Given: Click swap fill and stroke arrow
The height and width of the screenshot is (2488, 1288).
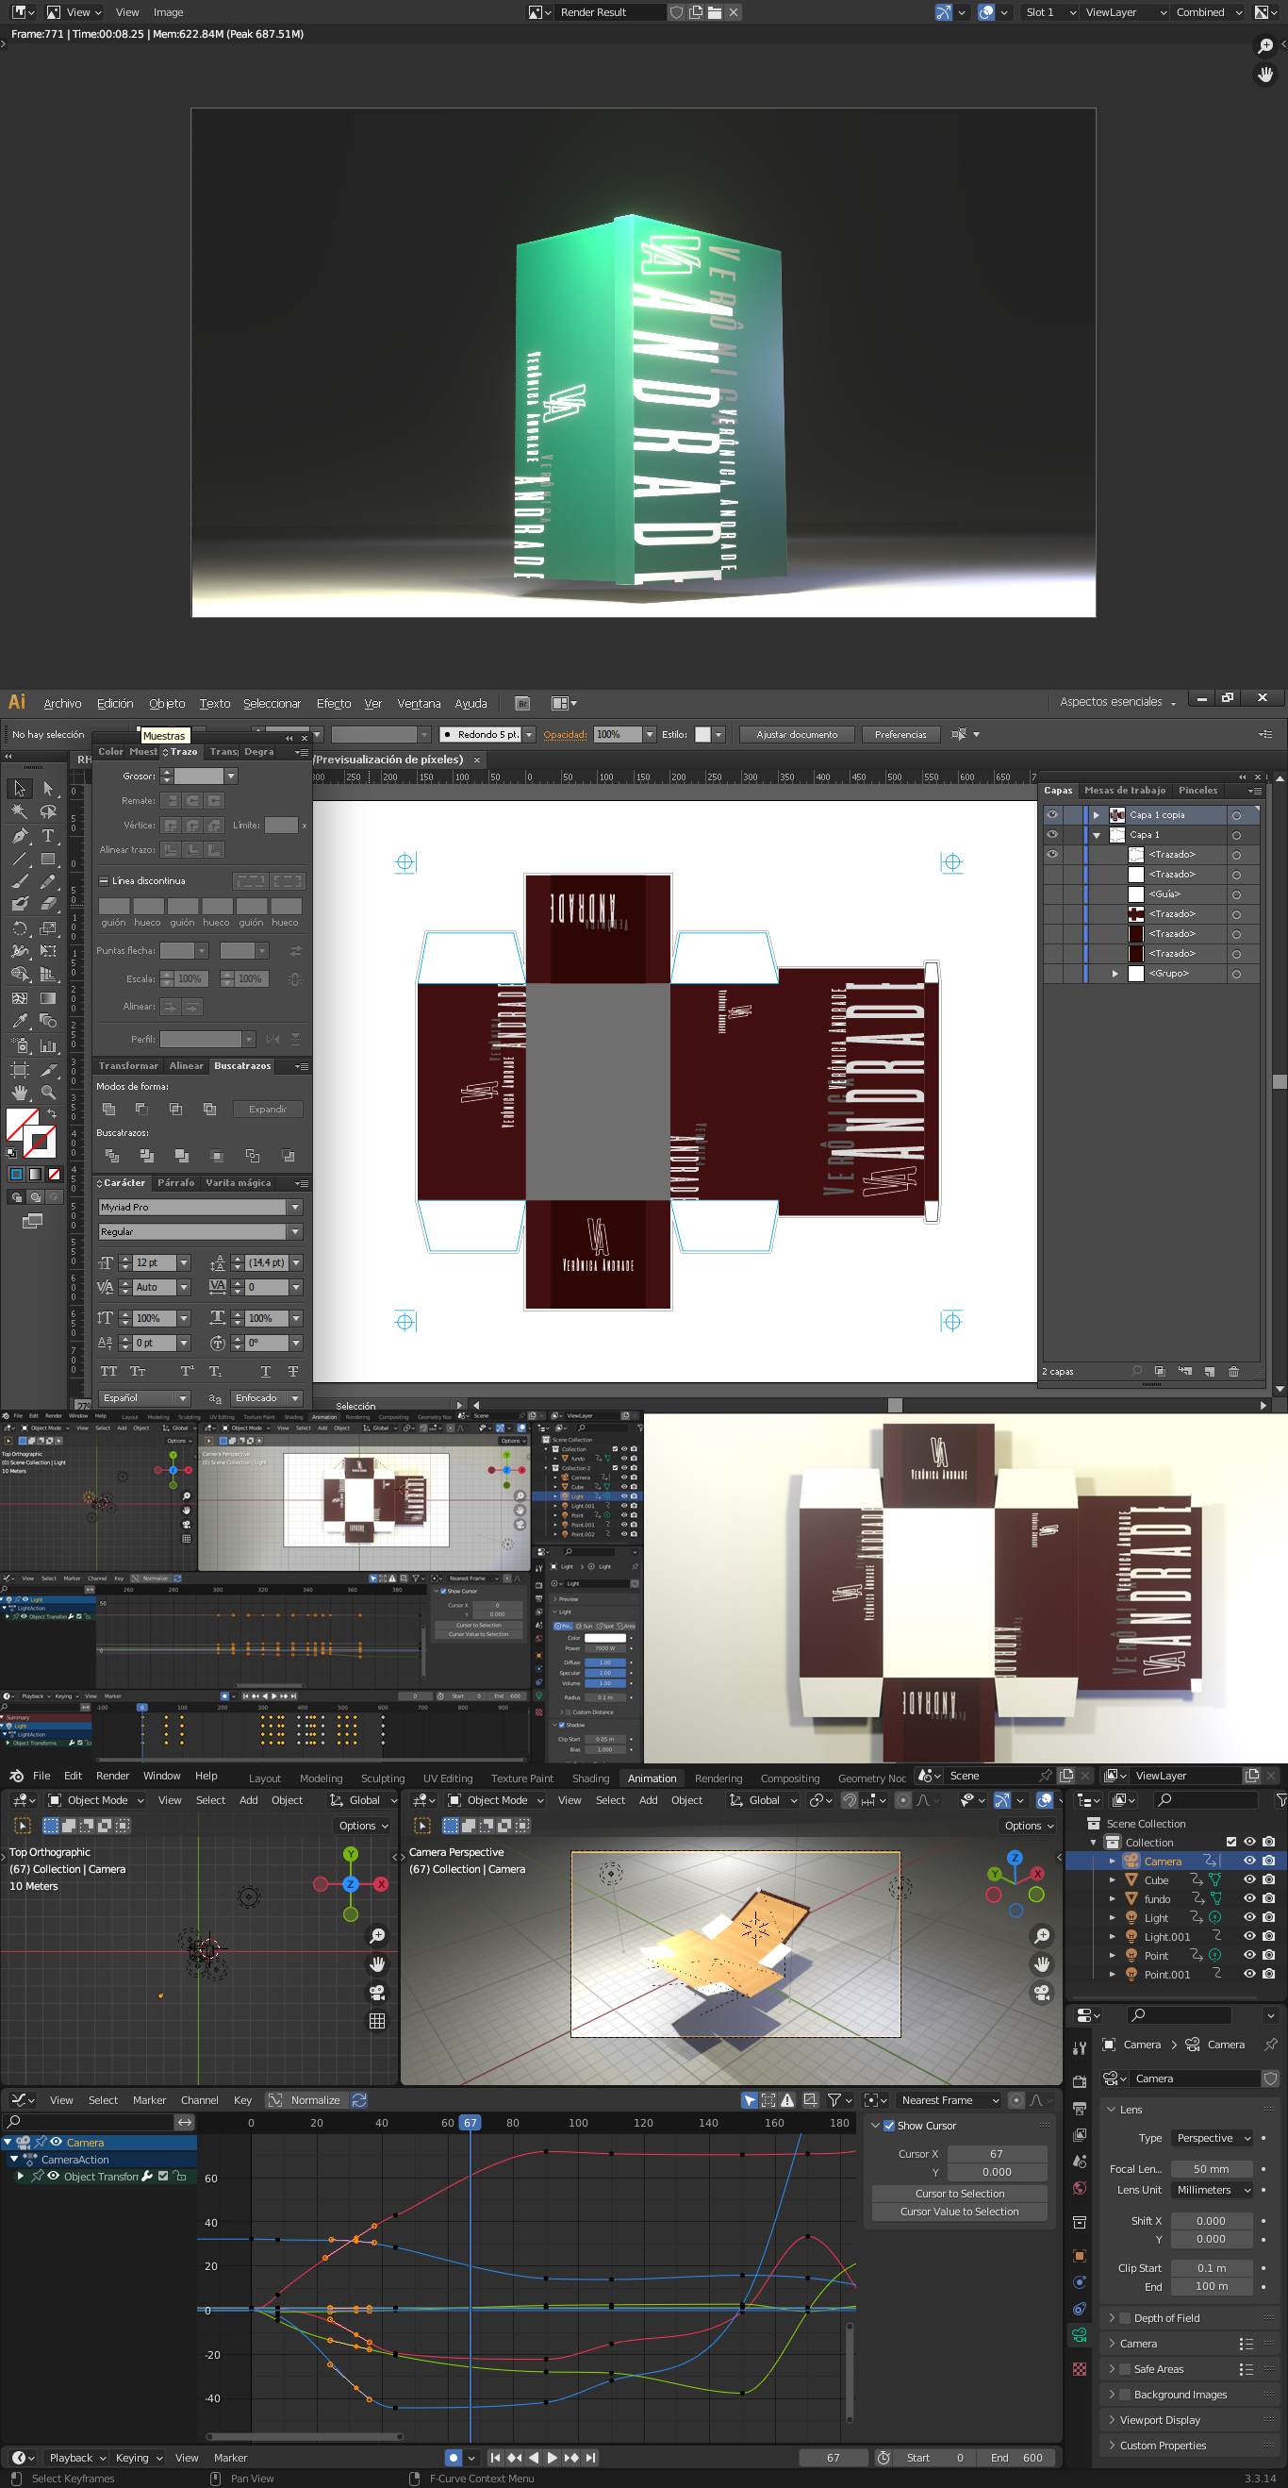Looking at the screenshot, I should (52, 1113).
